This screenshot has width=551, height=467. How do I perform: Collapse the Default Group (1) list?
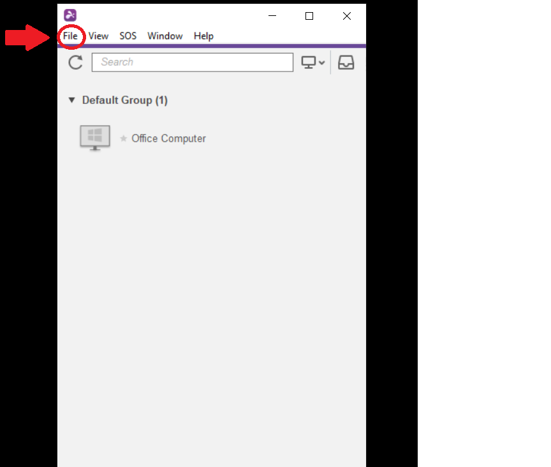71,100
